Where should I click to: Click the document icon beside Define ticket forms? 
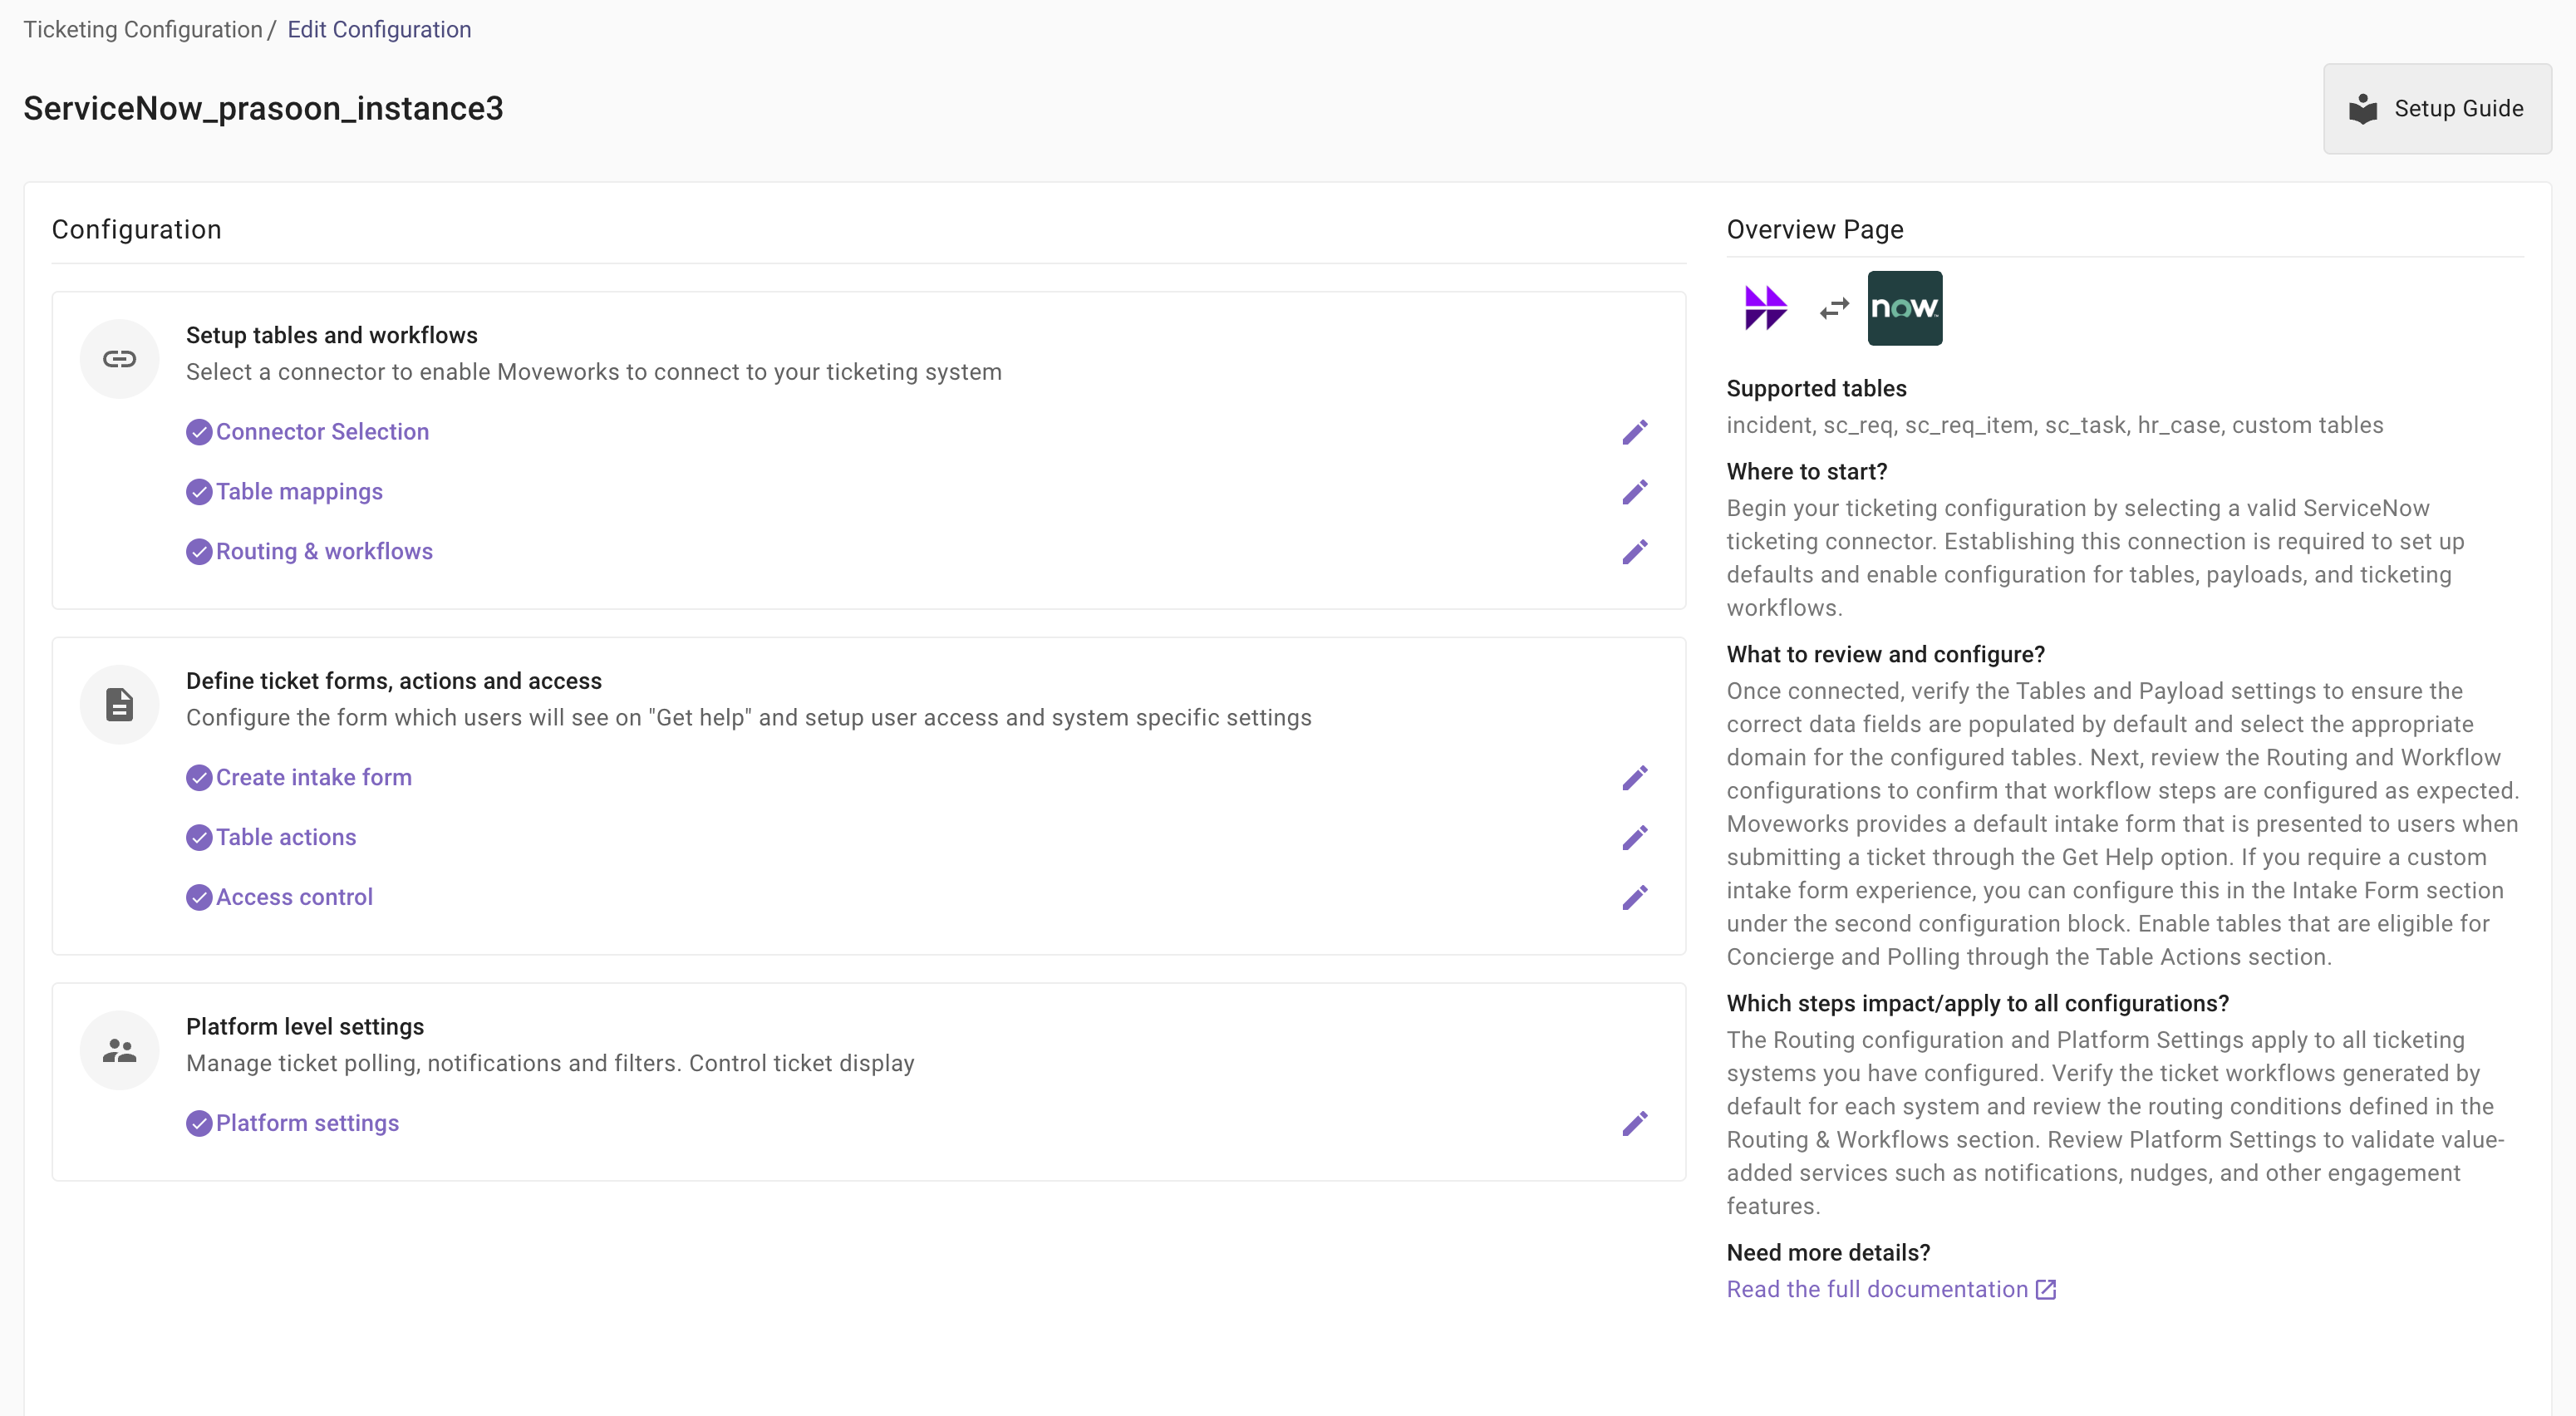click(x=119, y=705)
